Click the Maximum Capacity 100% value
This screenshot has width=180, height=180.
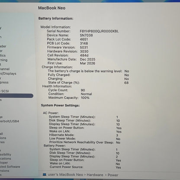[x=85, y=98]
